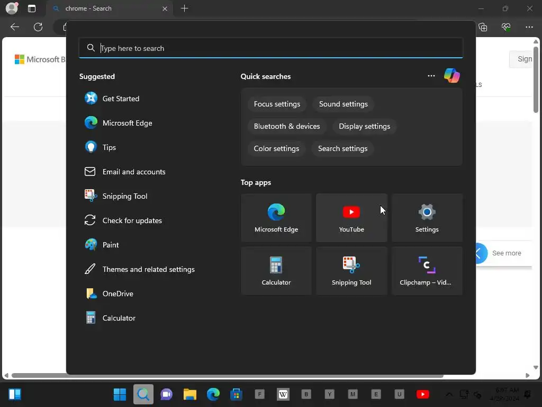Viewport: 542px width, 407px height.
Task: Click Edge profile avatar icon
Action: (x=12, y=8)
